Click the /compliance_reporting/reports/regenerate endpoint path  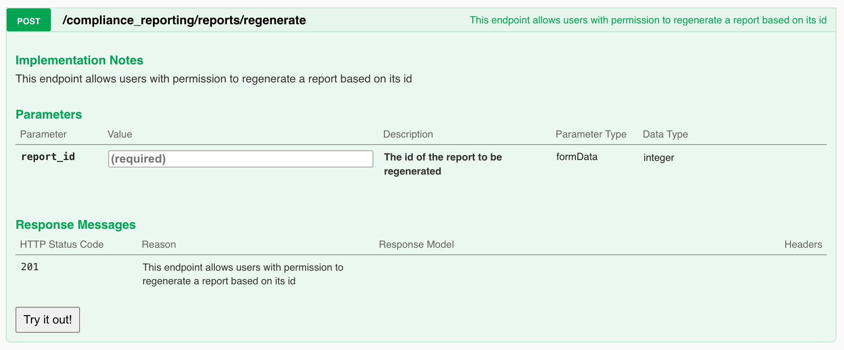click(184, 20)
